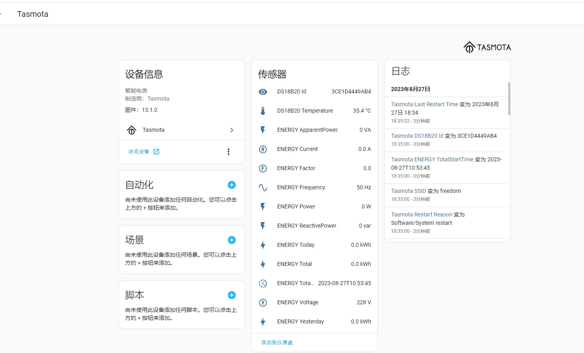Screen dimensions: 584x353
Task: Click the ENERGY Voltage circled V icon
Action: click(263, 303)
